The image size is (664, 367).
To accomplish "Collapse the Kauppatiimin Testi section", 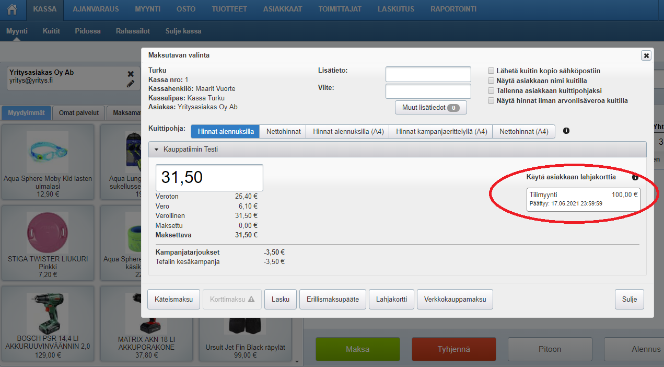I will tap(156, 150).
